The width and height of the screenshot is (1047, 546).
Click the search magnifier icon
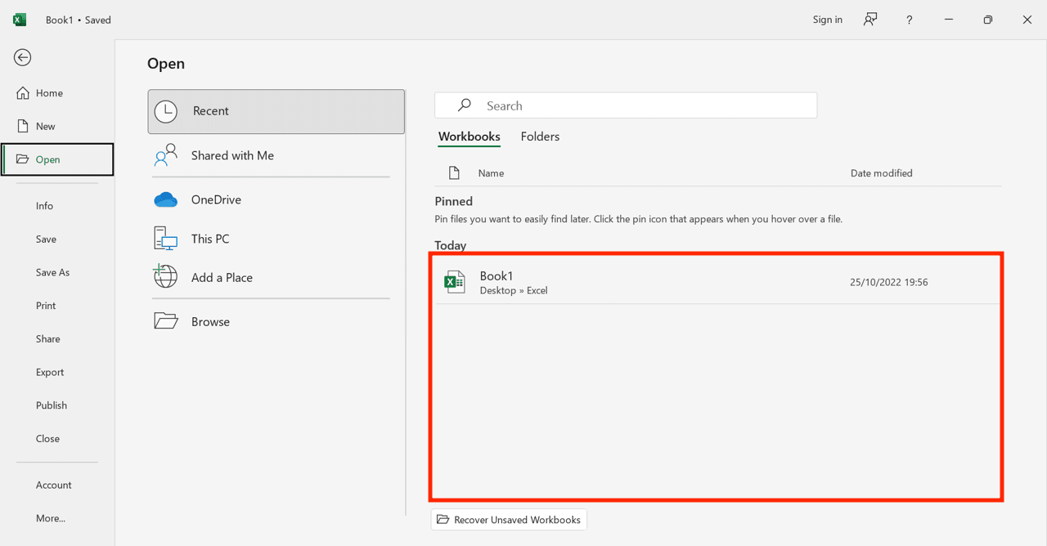(465, 105)
